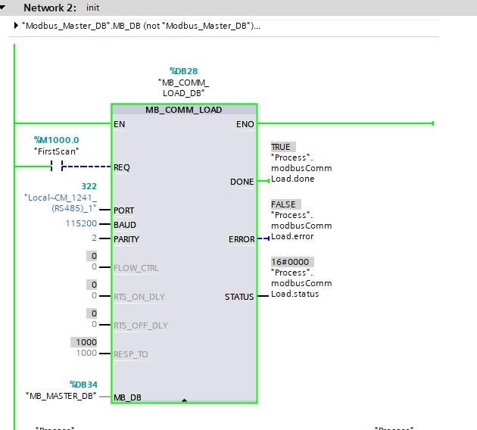
Task: Click the PORT value 322
Action: coord(89,186)
